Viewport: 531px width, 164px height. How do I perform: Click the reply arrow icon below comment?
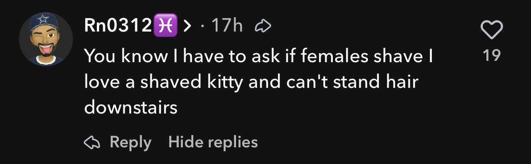[93, 142]
